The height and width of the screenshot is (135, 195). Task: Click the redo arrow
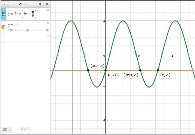(x=25, y=4)
